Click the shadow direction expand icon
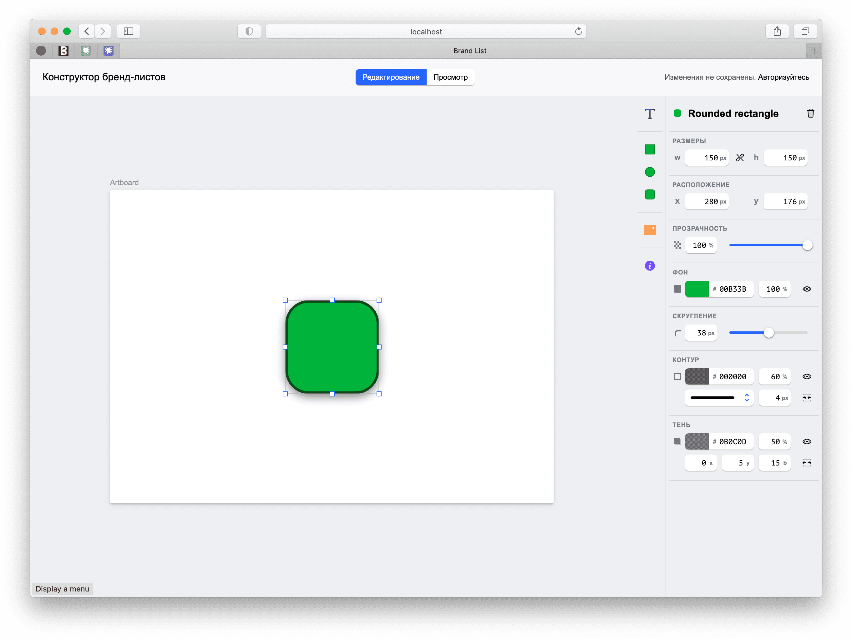 pos(806,462)
